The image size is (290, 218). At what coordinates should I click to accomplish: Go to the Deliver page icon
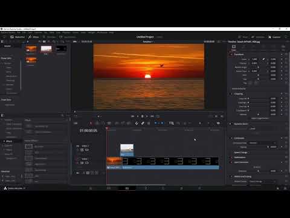[199, 188]
